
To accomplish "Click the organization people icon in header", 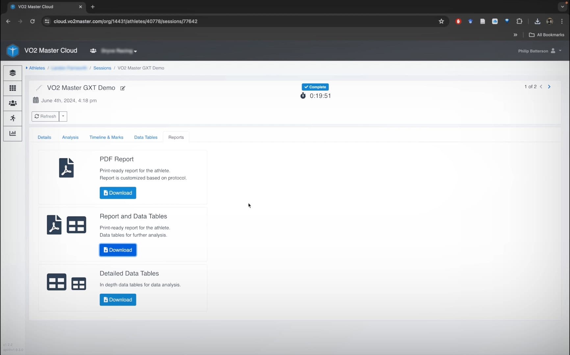I will [x=93, y=51].
